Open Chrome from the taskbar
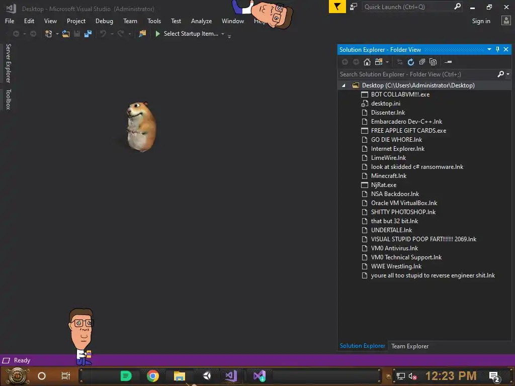The width and height of the screenshot is (515, 386). click(x=153, y=376)
